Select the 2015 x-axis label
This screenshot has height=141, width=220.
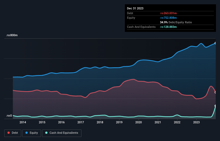pos(42,122)
